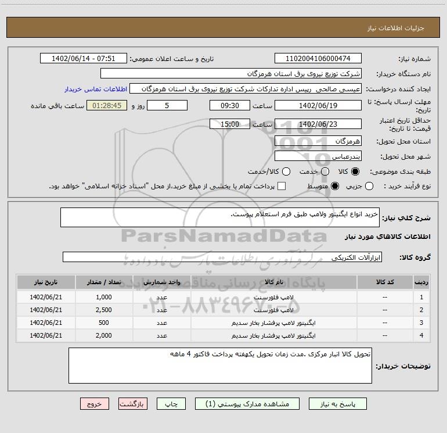Image resolution: width=447 pixels, height=433 pixels.
Task: Click لامپ فلورسنت in row 1
Action: 273,297
